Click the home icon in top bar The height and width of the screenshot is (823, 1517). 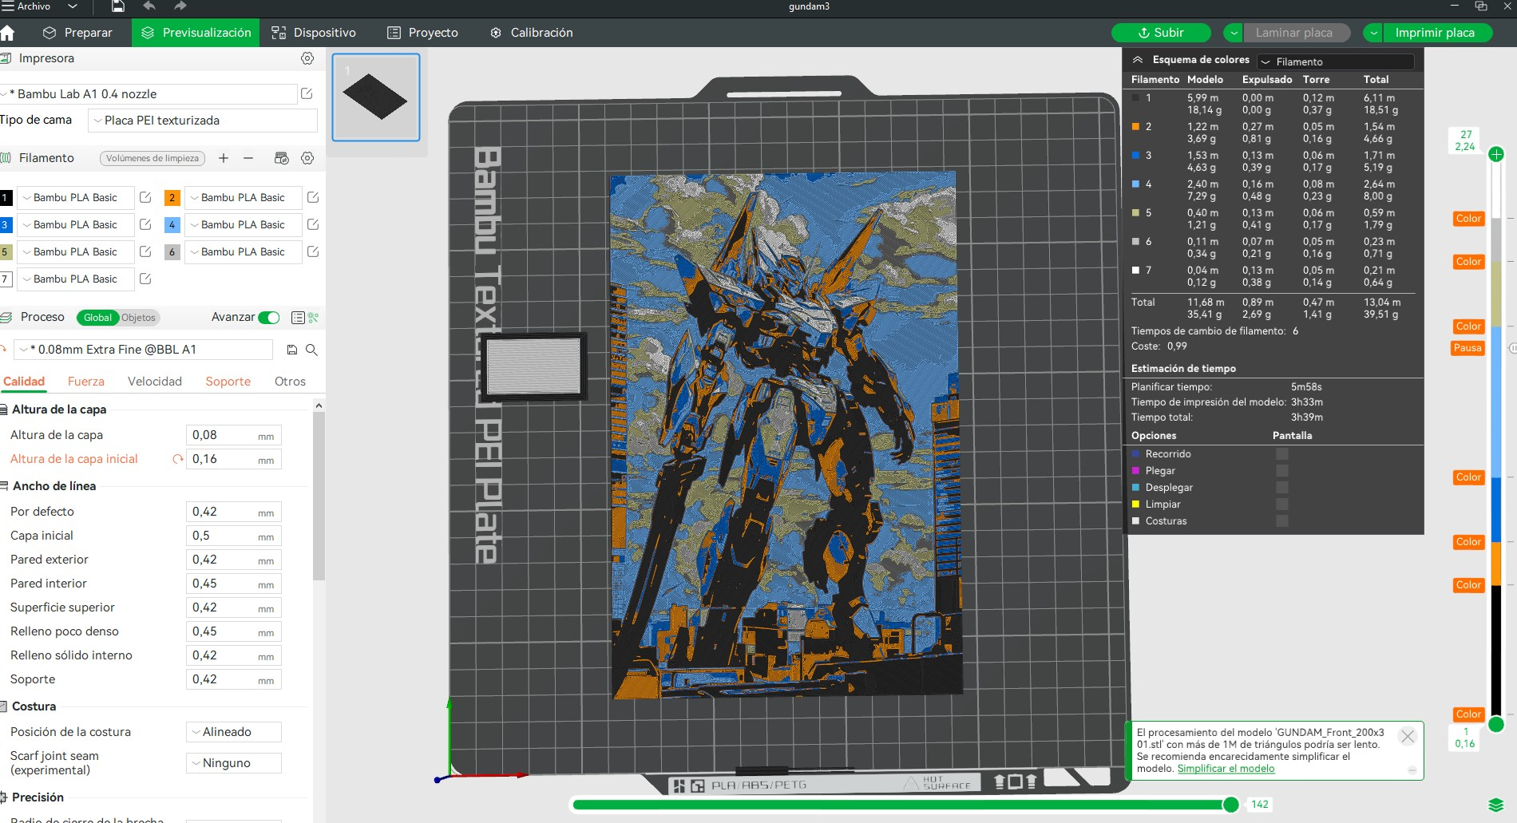point(7,33)
